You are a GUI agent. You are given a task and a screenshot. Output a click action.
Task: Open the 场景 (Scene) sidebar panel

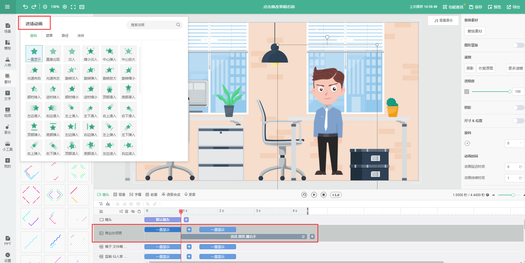8,28
